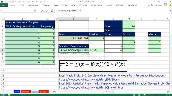The image size is (172, 96).
Task: Add a new sheet with the plus icon
Action: coord(55,92)
